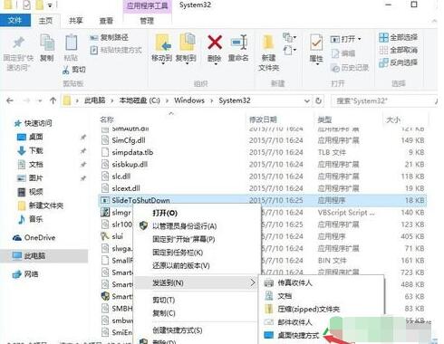Click the Rename icon
Screen dimensions: 444x344
(238, 43)
